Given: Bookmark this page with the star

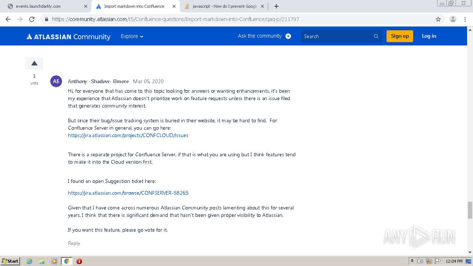Looking at the screenshot, I should 438,19.
